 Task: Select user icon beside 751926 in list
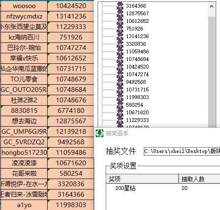[x=120, y=29]
